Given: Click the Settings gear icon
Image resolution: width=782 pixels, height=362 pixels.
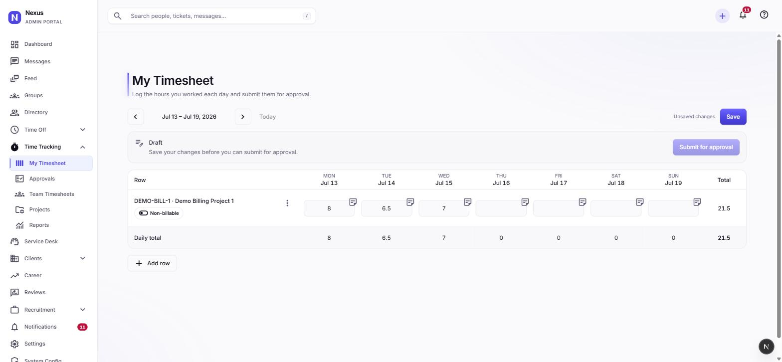Looking at the screenshot, I should 14,344.
